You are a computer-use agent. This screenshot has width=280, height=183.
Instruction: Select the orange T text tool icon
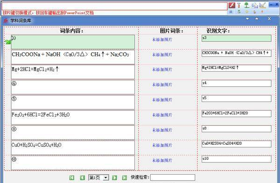(239, 5)
